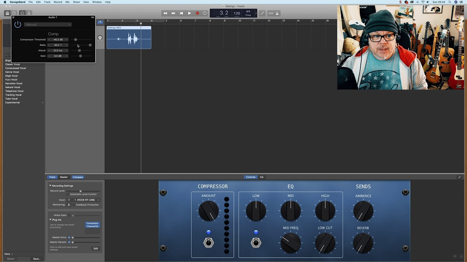This screenshot has height=262, width=467.
Task: Uncheck the Master Echo checkbox
Action: tap(69, 238)
